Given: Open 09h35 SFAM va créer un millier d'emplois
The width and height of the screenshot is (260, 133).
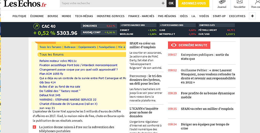Looking at the screenshot, I should point(207,109).
